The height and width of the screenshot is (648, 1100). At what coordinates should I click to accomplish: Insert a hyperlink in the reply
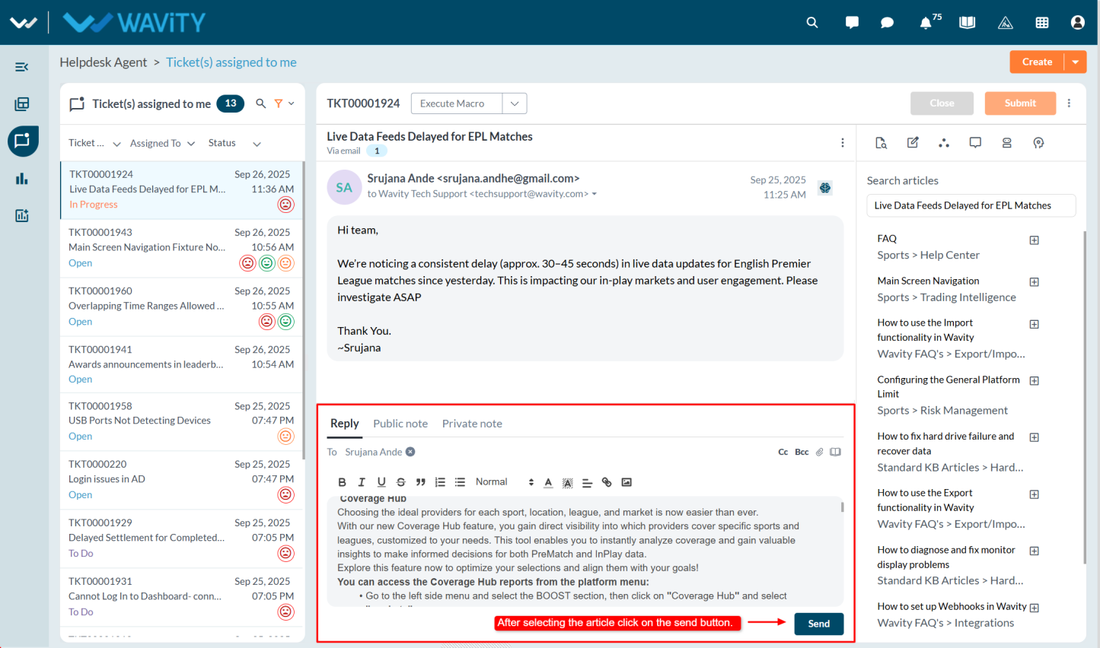coord(607,482)
